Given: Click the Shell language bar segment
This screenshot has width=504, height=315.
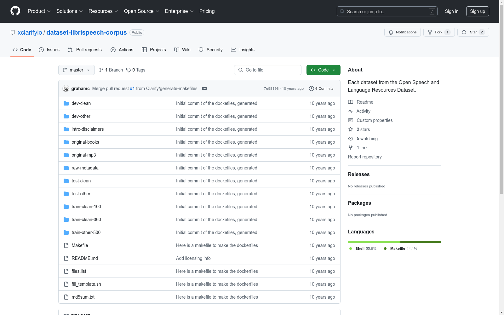Looking at the screenshot, I should point(374,242).
